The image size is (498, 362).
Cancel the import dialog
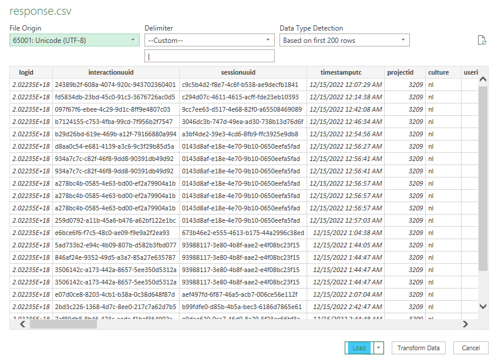470,348
